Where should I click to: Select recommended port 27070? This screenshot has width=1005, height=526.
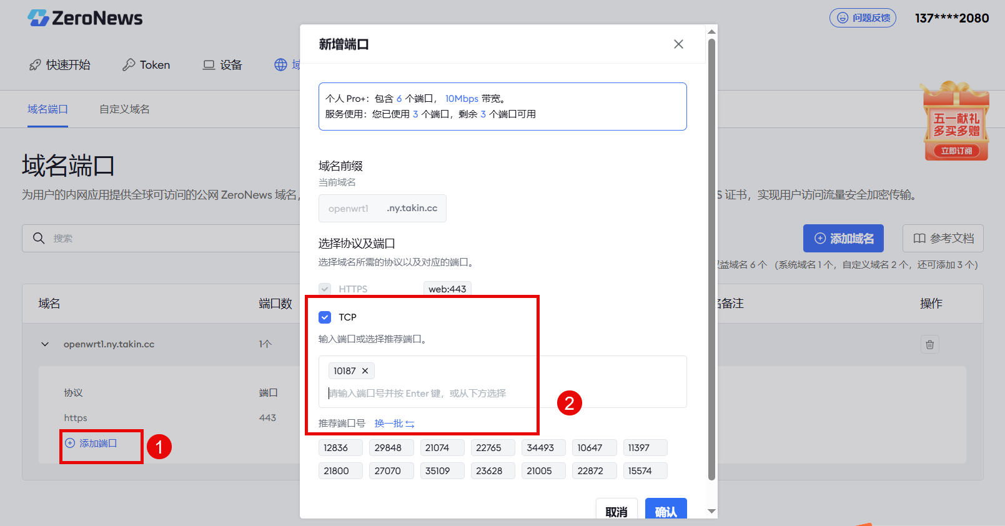(392, 471)
